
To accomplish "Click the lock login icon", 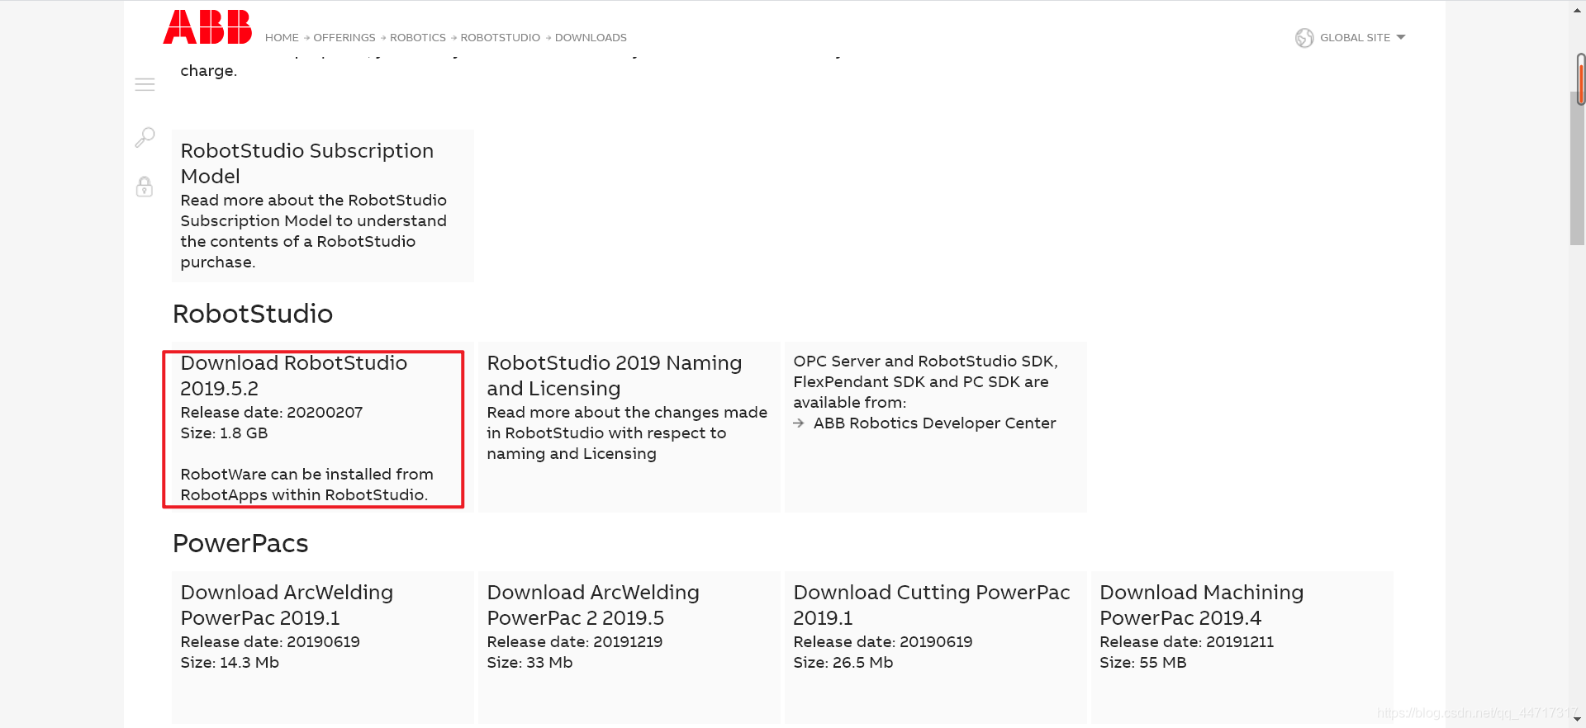I will pyautogui.click(x=145, y=187).
